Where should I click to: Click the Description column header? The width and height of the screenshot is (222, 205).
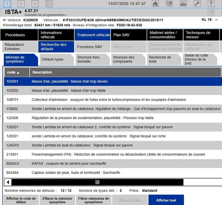coord(125,72)
